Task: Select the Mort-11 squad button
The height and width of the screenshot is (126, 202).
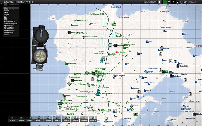Action: pos(48,119)
